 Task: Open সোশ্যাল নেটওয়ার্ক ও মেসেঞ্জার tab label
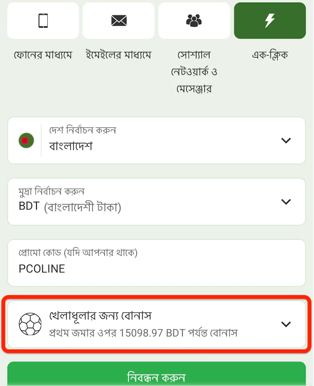click(194, 72)
